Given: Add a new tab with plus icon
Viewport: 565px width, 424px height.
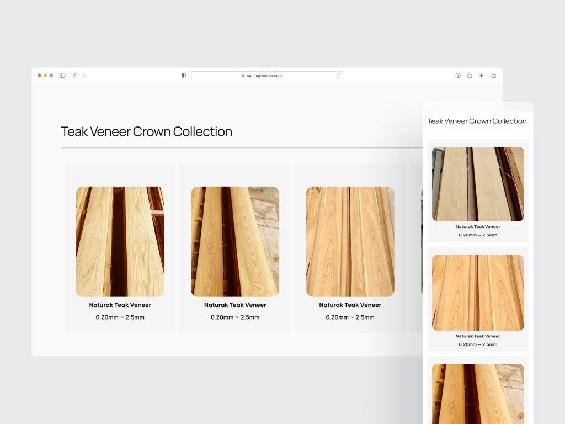Looking at the screenshot, I should (x=481, y=76).
